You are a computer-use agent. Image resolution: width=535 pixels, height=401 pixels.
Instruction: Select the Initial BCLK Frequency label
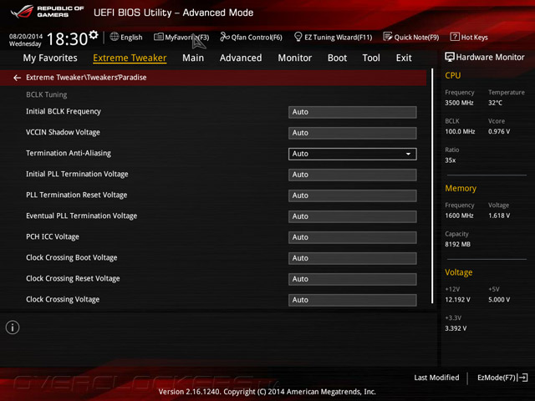64,111
